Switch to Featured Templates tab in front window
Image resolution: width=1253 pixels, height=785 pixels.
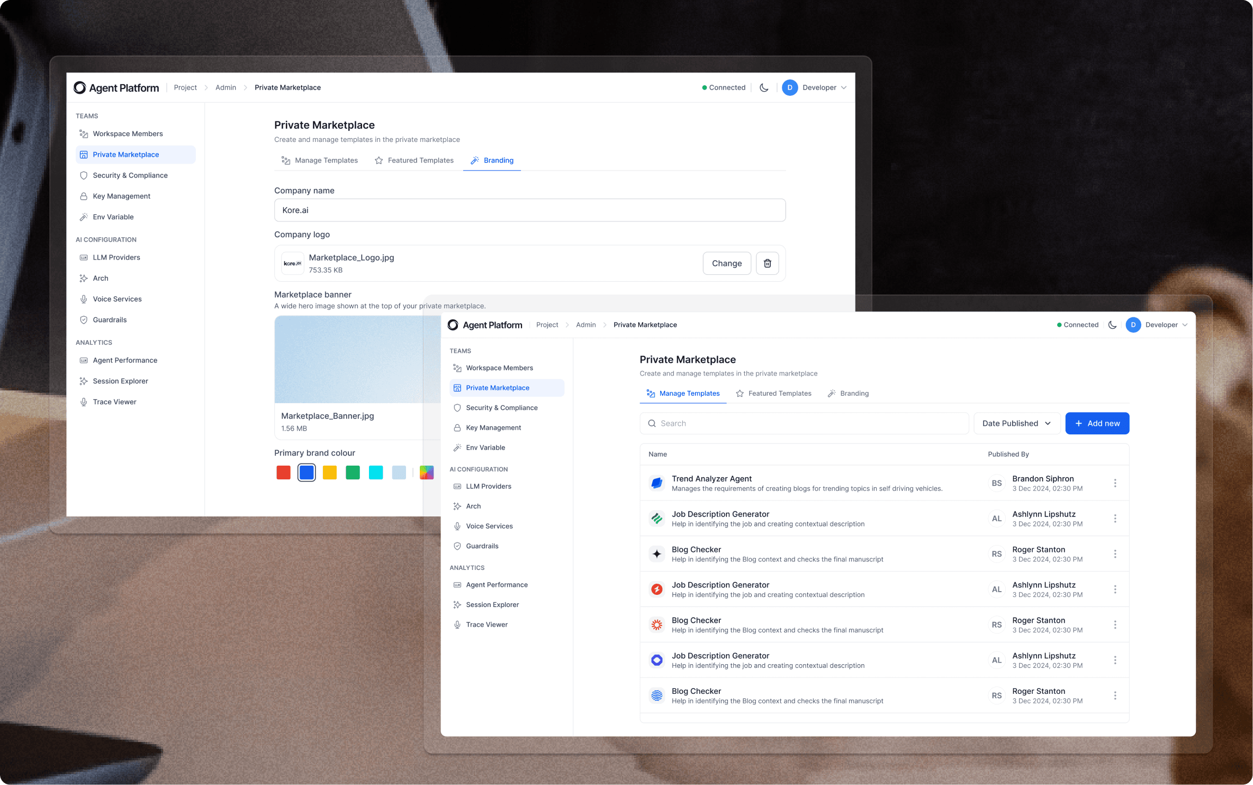(773, 393)
